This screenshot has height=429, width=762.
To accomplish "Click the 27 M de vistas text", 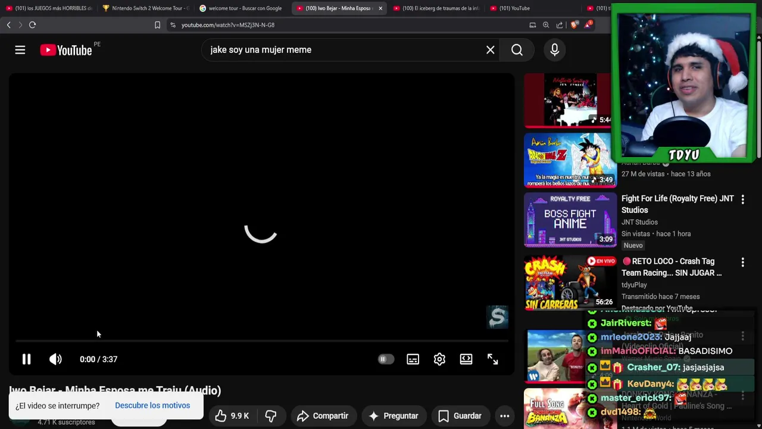I will [x=643, y=174].
